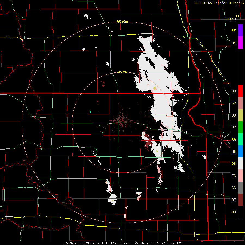Image resolution: width=245 pixels, height=245 pixels.
Task: Click the GC legend label
Action: (x=234, y=188)
